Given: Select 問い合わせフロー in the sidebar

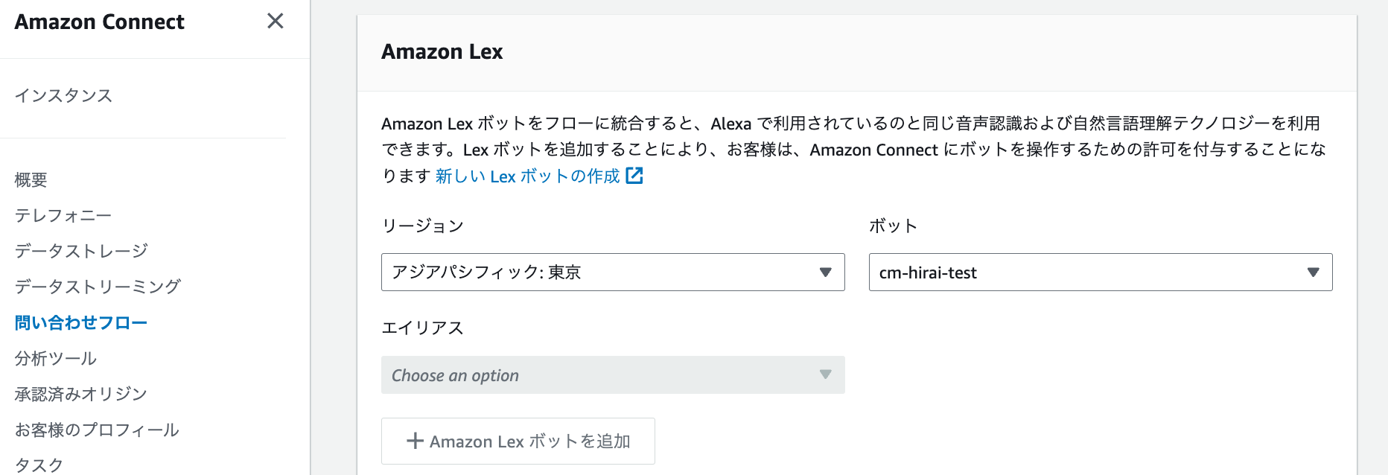Looking at the screenshot, I should click(x=80, y=322).
